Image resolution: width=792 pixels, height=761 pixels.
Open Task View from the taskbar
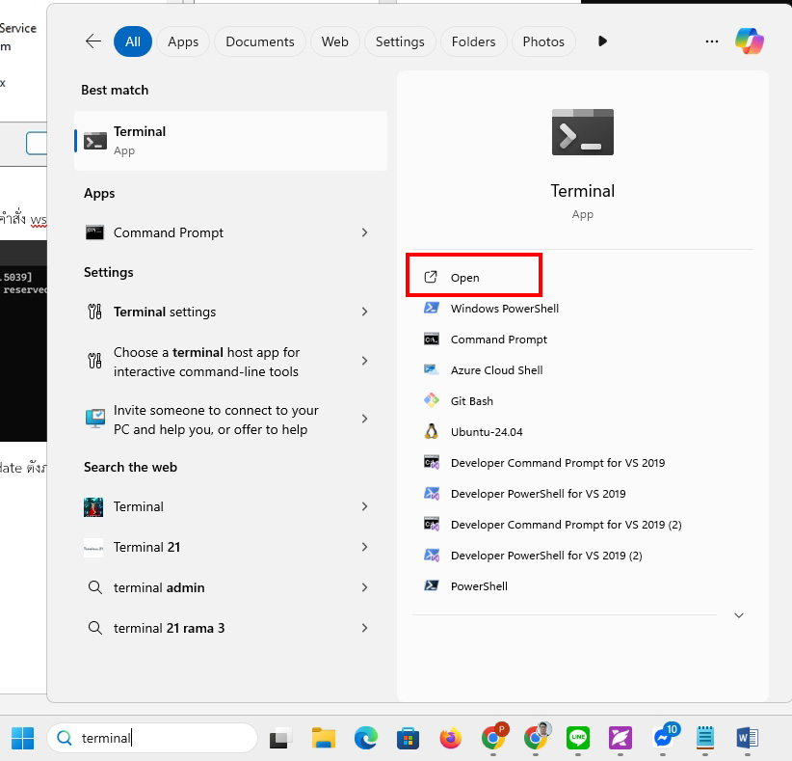(x=280, y=738)
